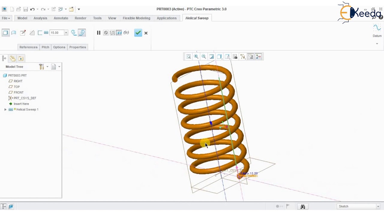Open the Properties panel tab
This screenshot has height=216, width=384.
(78, 47)
